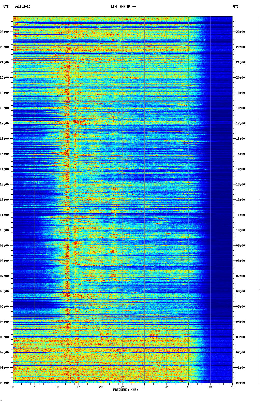Select 01:00 on the right time axis
Viewport: 271px width, 403px height.
click(240, 368)
